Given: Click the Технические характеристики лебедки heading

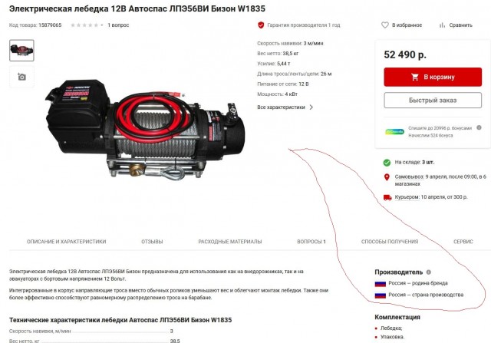Looking at the screenshot, I should click(120, 320).
